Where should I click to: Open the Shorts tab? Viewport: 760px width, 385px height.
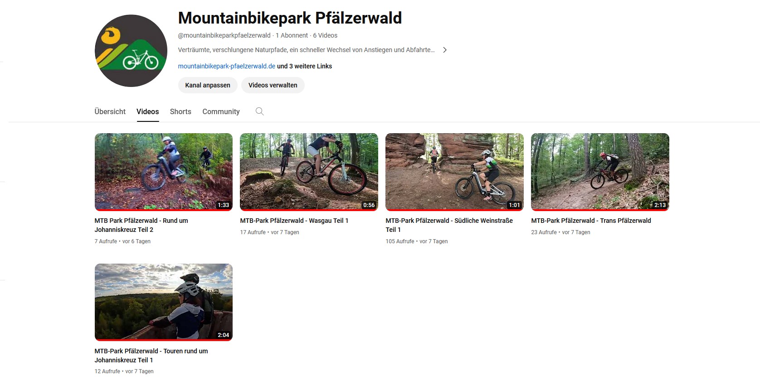(180, 111)
